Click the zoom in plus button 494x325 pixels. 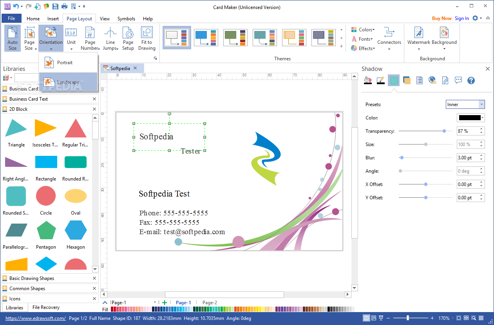coord(432,318)
